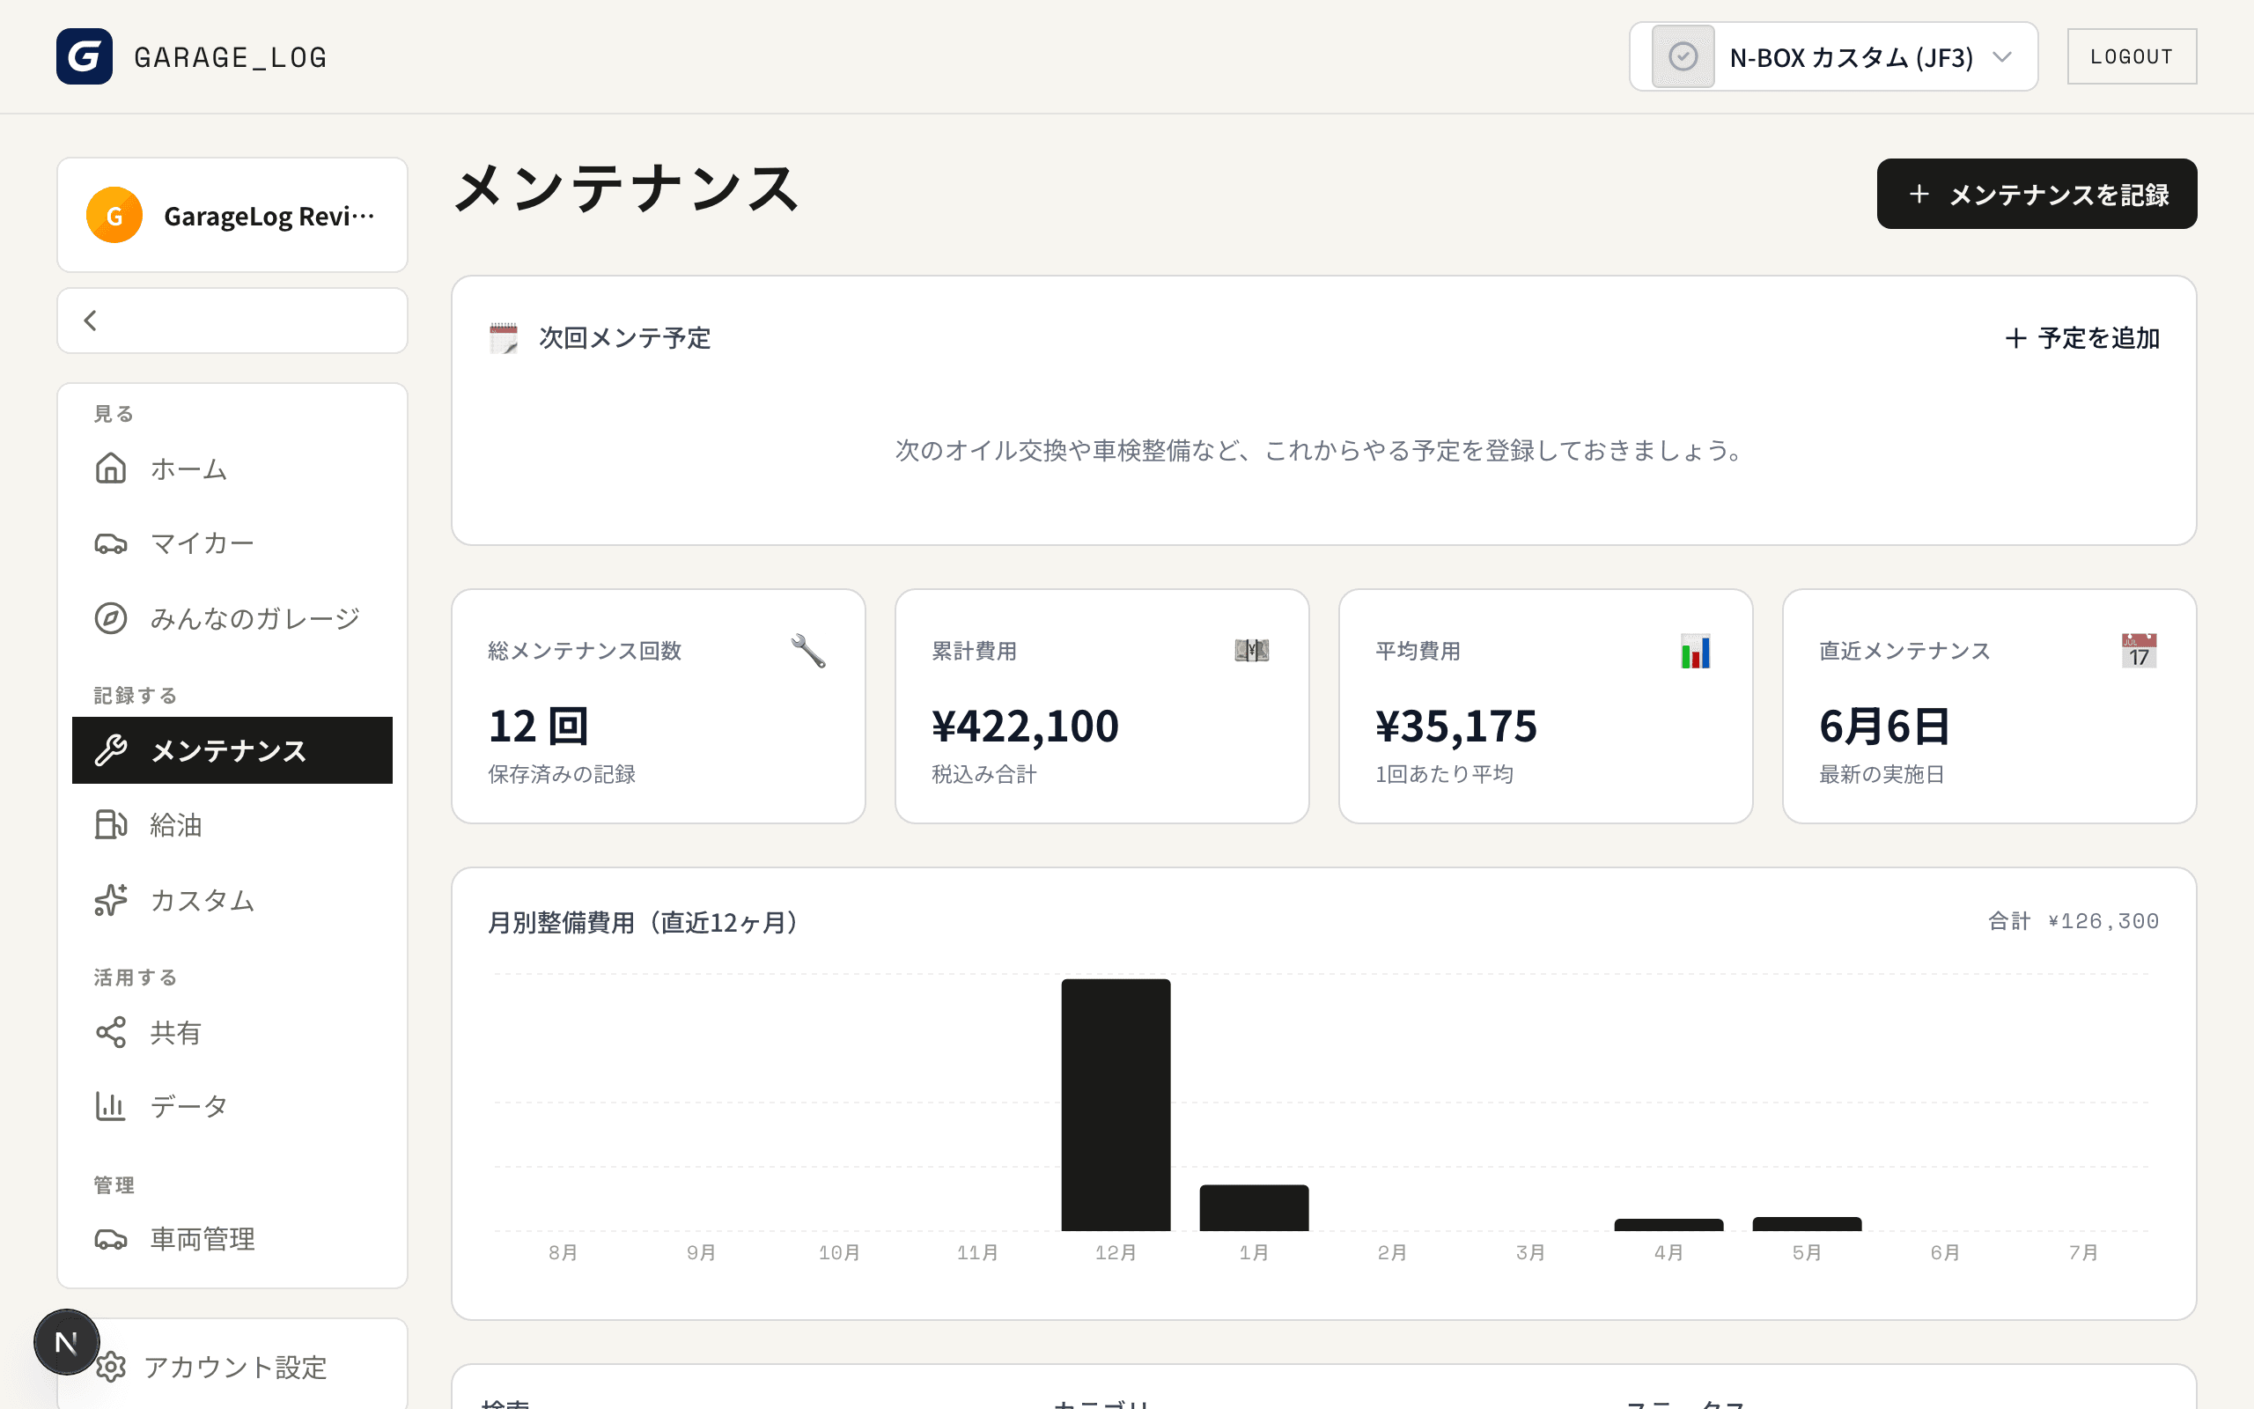Click the compass icon beside みんなのガレージ
Viewport: 2254px width, 1409px height.
click(111, 618)
